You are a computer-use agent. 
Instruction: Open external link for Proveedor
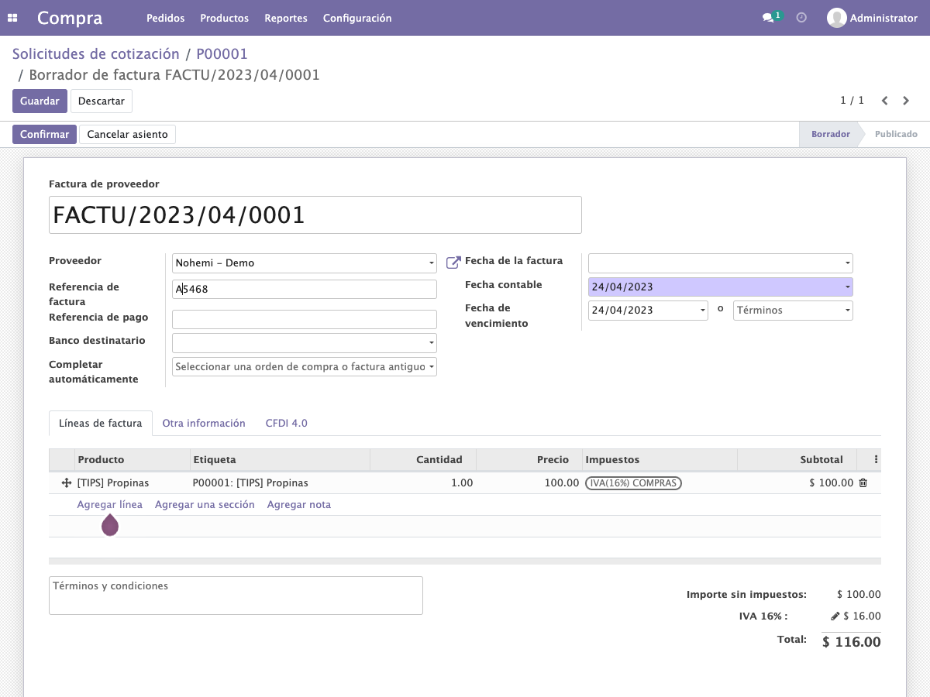[x=453, y=263]
